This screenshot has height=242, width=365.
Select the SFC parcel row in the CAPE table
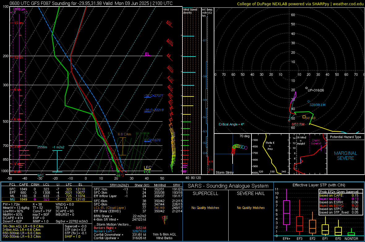pyautogui.click(x=47, y=189)
